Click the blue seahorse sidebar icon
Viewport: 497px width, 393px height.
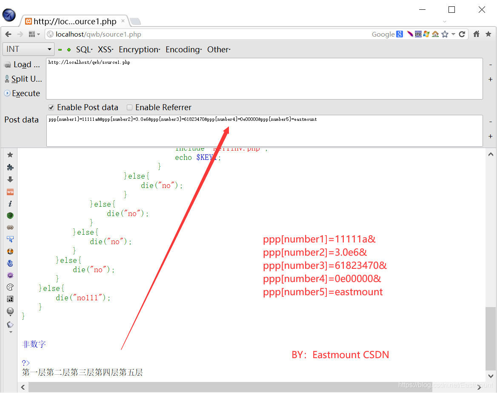(x=10, y=263)
